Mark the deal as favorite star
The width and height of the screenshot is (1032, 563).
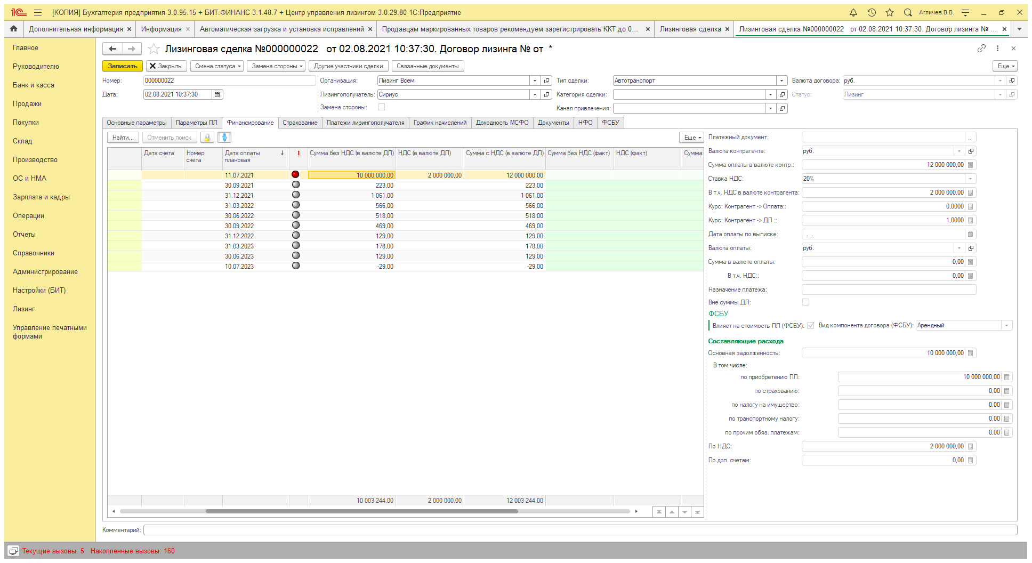(154, 49)
